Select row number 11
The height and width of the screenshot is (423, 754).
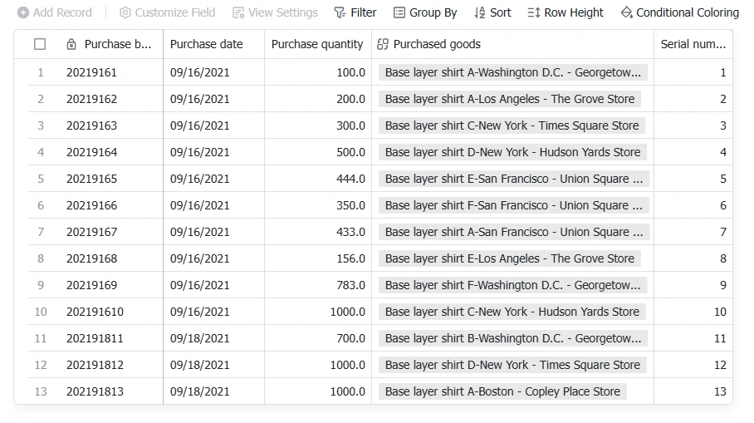click(41, 338)
